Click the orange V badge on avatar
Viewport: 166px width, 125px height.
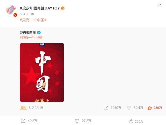15,15
